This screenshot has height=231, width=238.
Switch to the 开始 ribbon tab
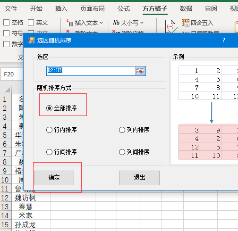tap(36, 8)
